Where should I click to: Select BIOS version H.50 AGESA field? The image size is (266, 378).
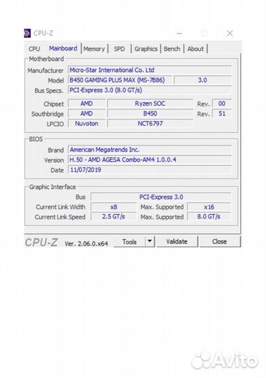pyautogui.click(x=149, y=160)
